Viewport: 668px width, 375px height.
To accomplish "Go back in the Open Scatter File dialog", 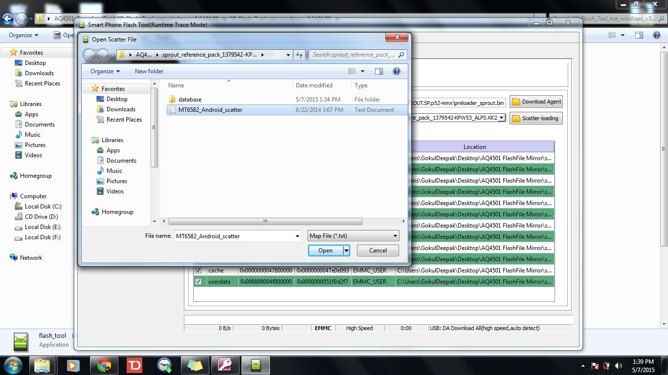I will coord(89,55).
